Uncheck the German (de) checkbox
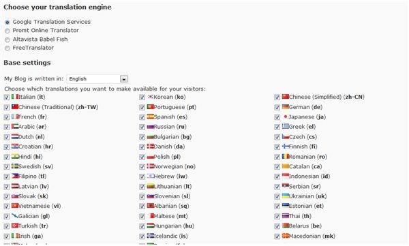 click(277, 107)
